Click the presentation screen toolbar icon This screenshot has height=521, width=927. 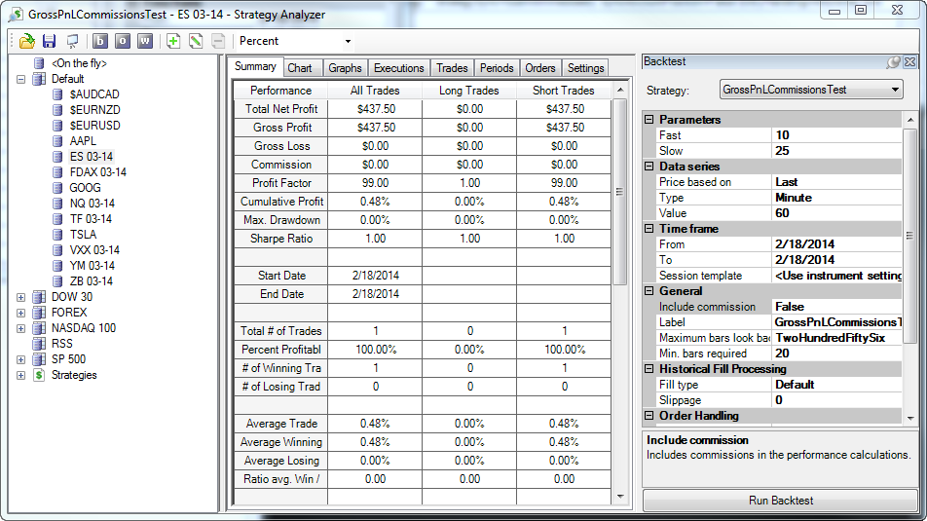[73, 41]
